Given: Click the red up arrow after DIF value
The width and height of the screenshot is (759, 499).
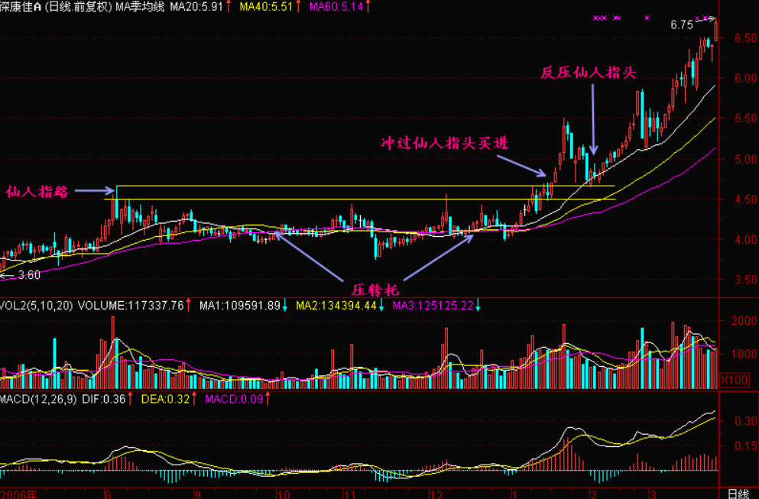Looking at the screenshot, I should click(129, 398).
